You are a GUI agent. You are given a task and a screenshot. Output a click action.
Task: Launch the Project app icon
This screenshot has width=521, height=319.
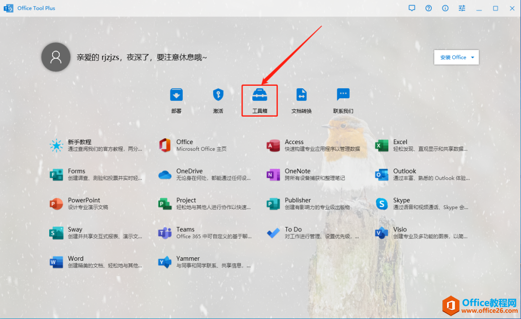pos(165,204)
